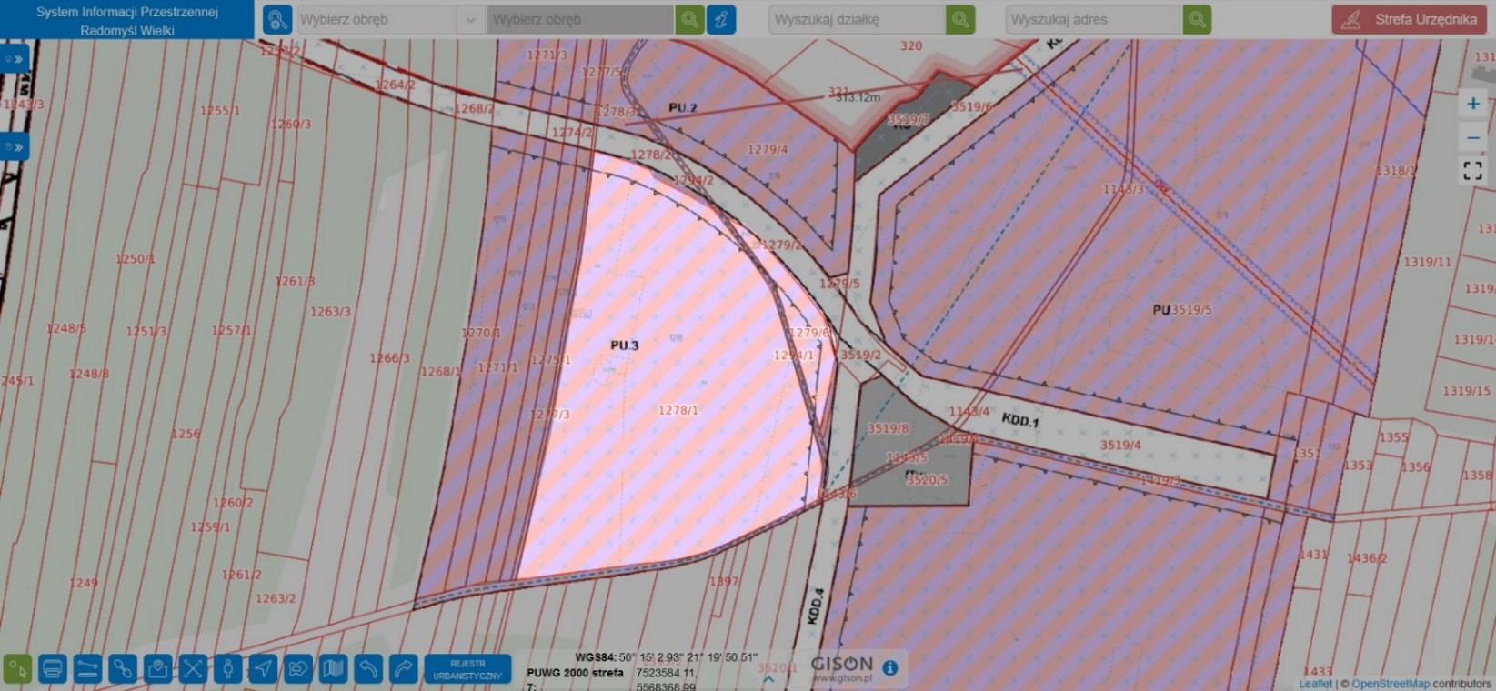Expand the upper left side panel arrow
The width and height of the screenshot is (1496, 691).
tap(15, 60)
